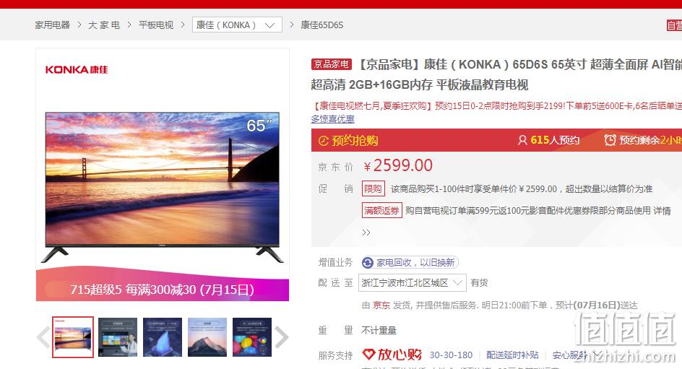Click the 预约抢购 clock icon
Screen dimensions: 682x369
pos(323,141)
